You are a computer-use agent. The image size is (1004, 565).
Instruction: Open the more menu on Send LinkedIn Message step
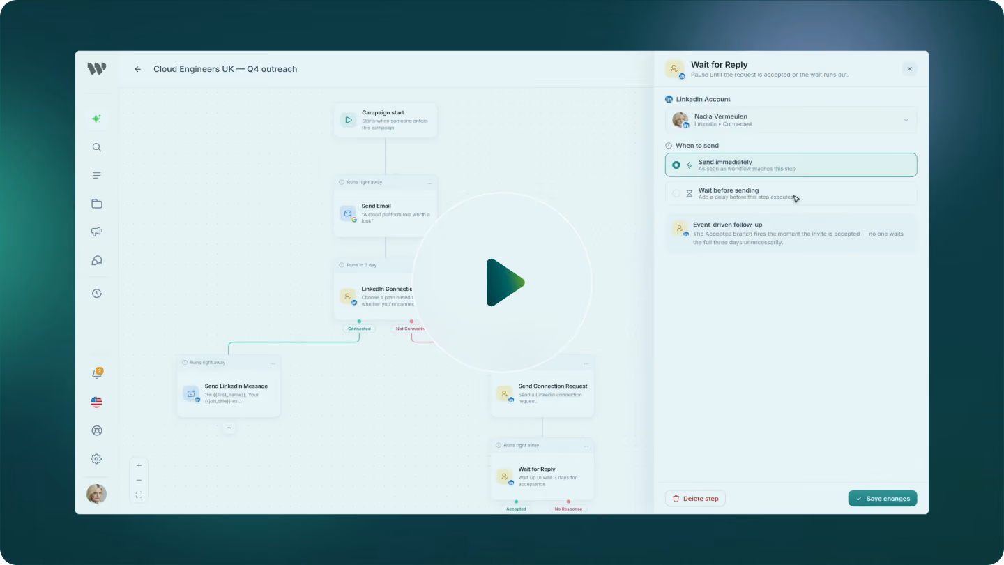tap(273, 363)
